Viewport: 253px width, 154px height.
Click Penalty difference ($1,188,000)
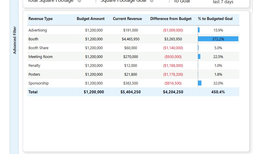click(x=173, y=65)
